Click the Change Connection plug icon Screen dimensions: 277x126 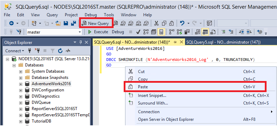pyautogui.click(x=19, y=32)
